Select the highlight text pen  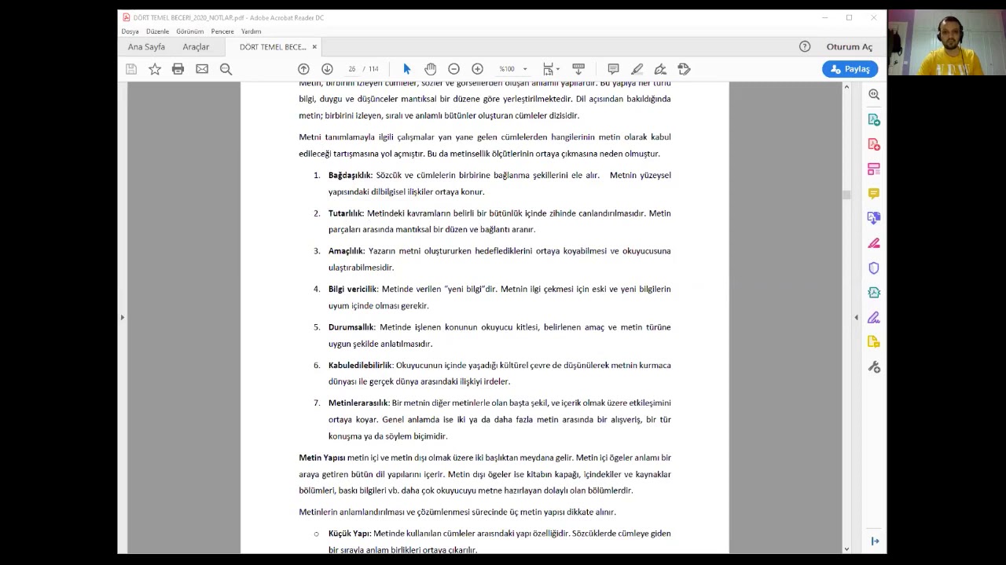point(637,69)
